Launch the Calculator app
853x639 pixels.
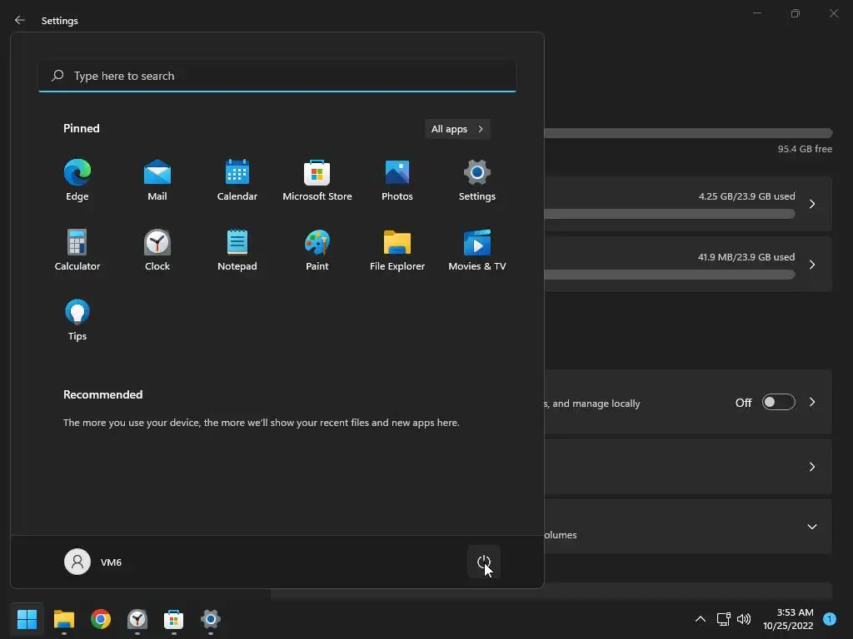[77, 250]
